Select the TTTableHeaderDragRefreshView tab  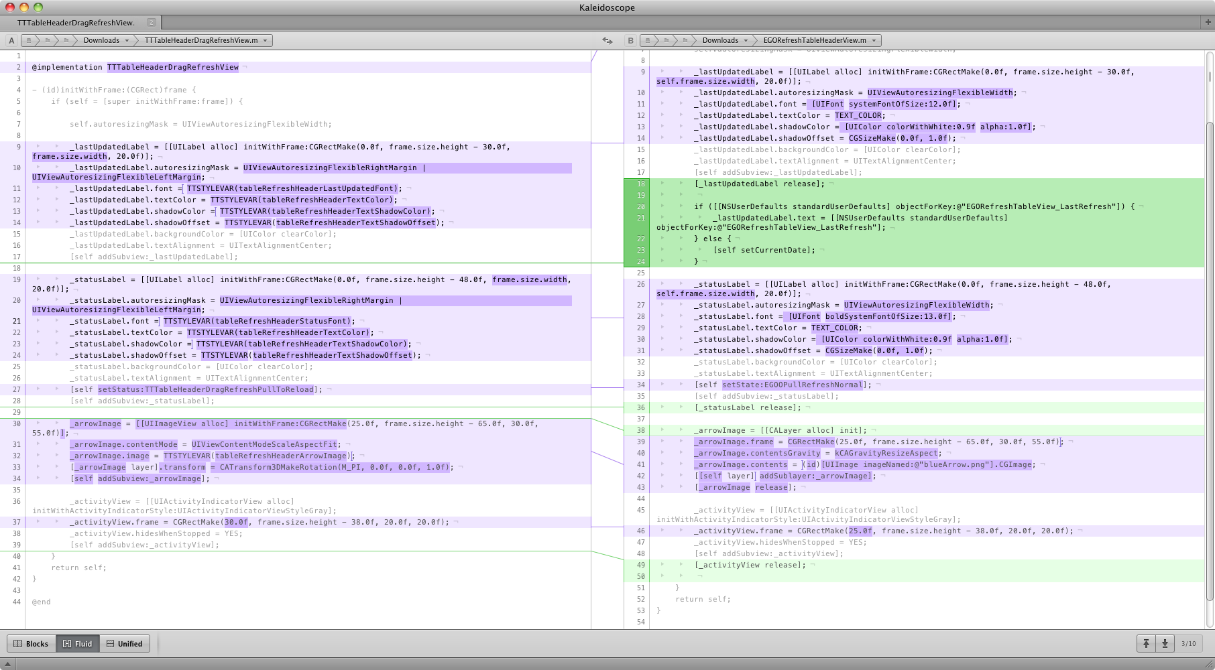tap(76, 23)
